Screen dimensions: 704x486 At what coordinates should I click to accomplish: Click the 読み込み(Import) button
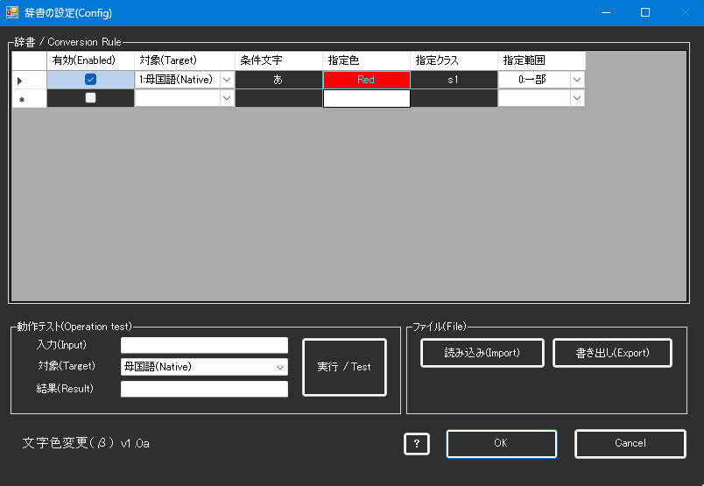(x=482, y=353)
